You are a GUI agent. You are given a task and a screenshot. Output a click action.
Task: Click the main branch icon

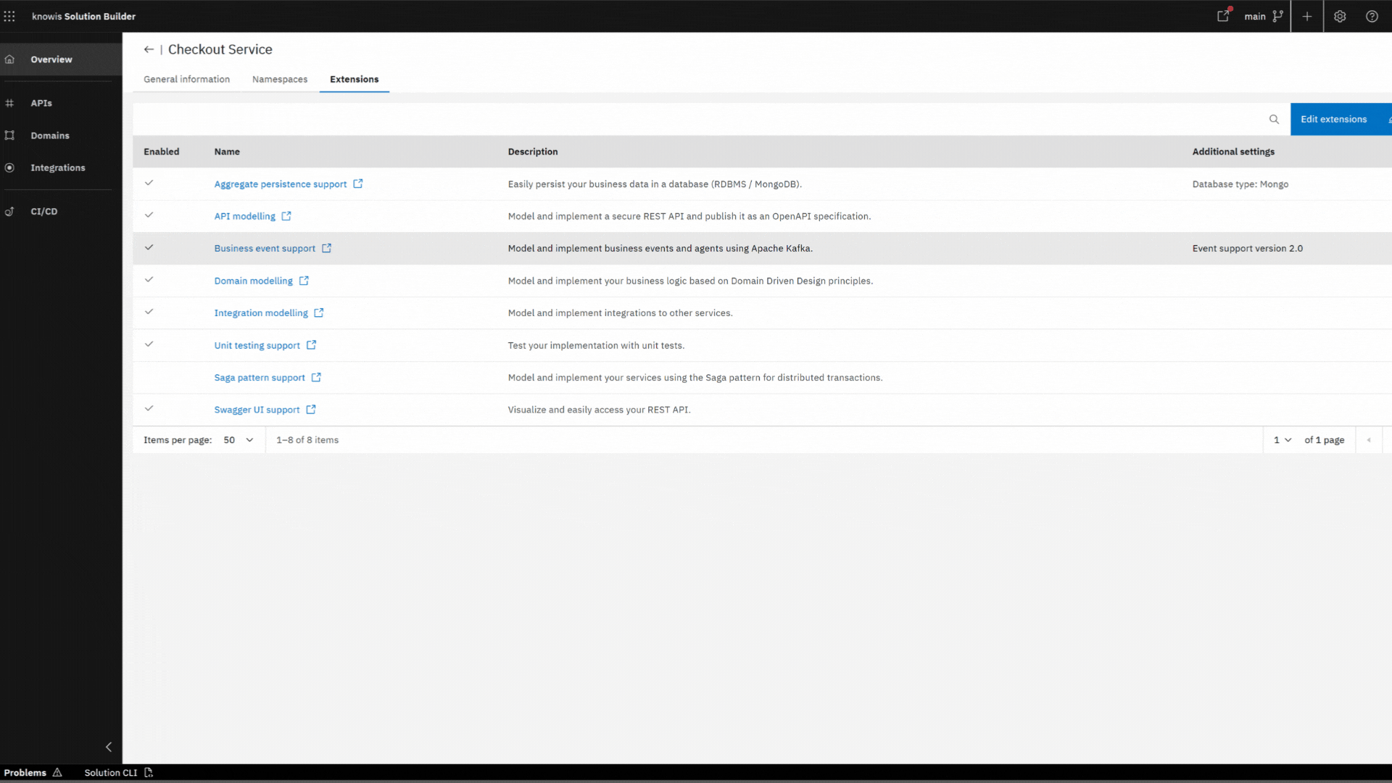[x=1277, y=16]
